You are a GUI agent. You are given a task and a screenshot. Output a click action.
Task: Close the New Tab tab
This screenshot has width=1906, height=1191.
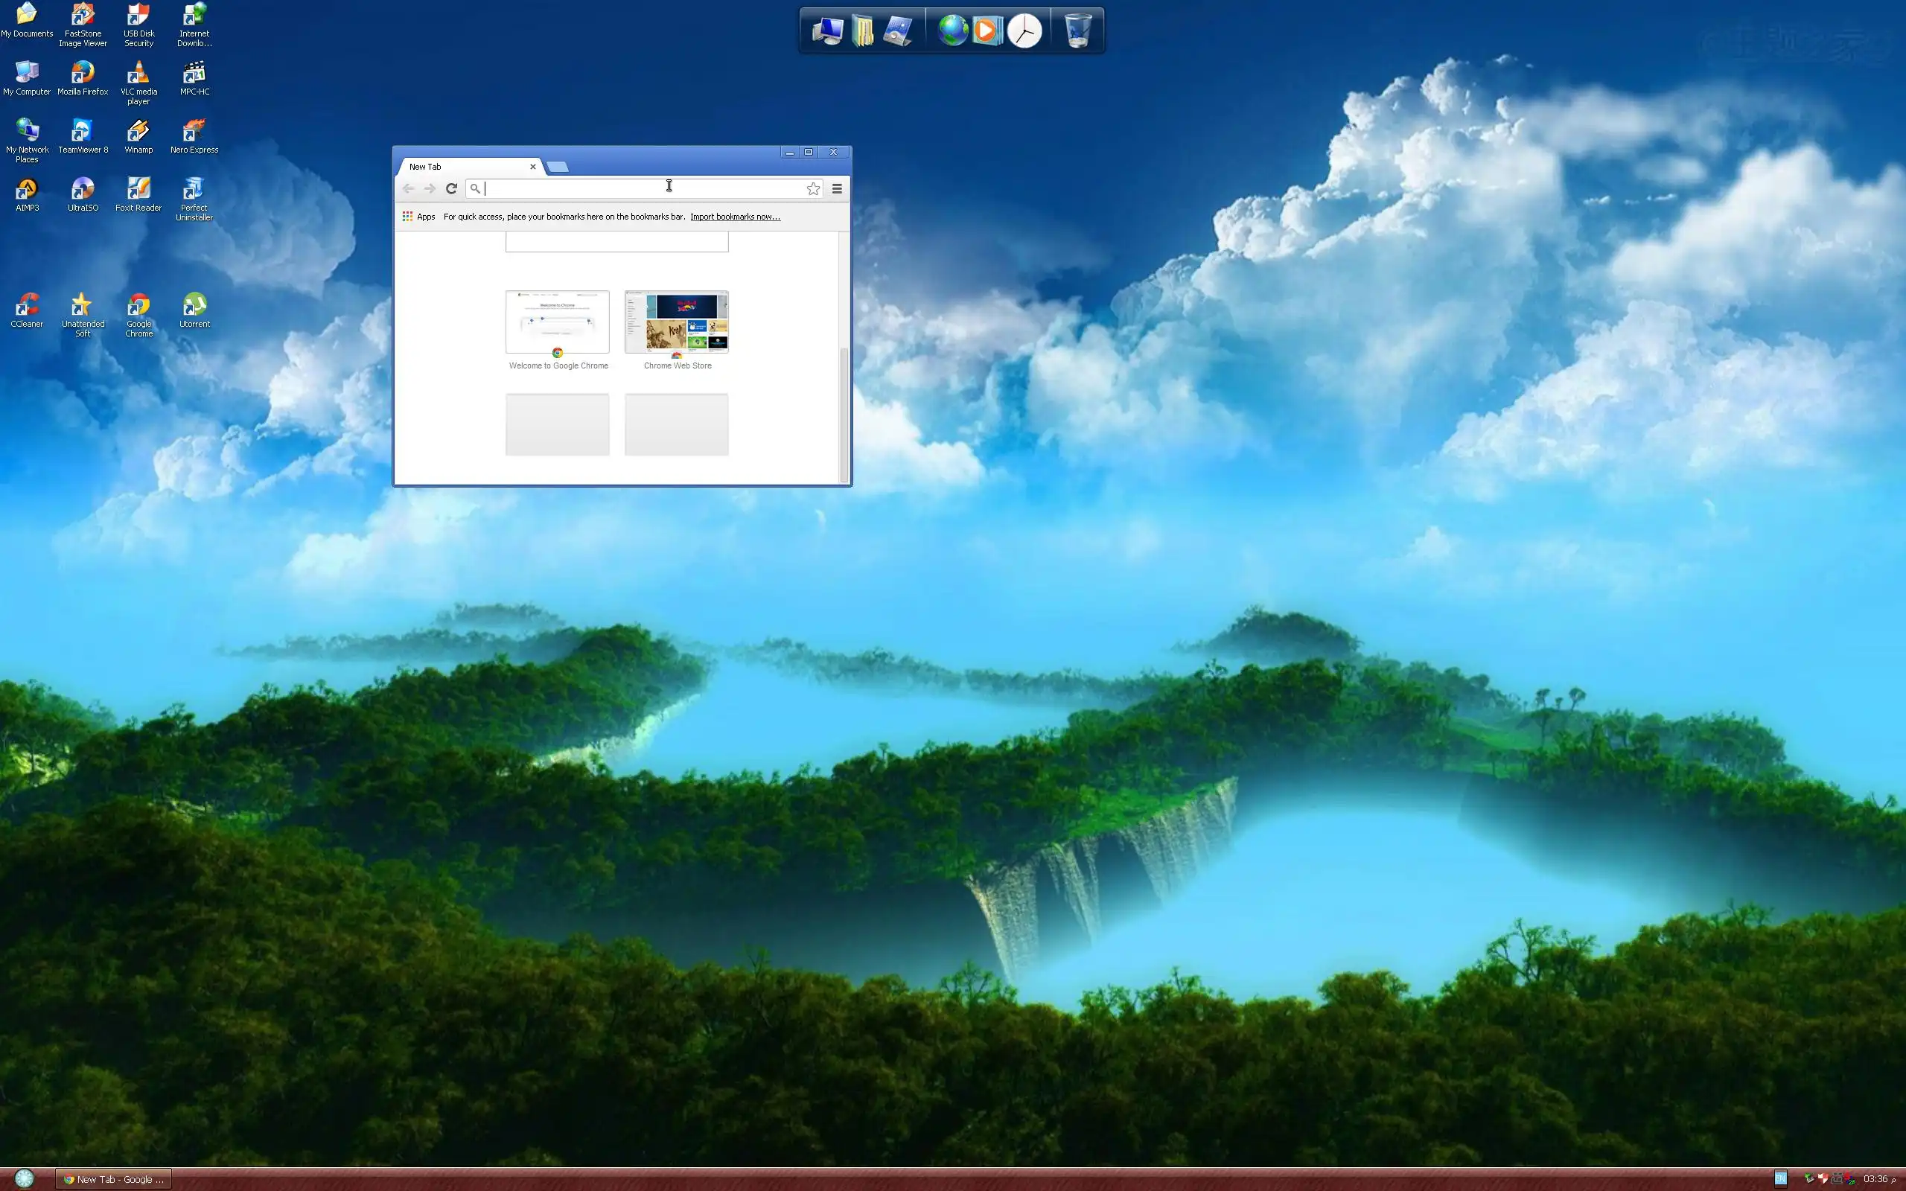pos(533,167)
